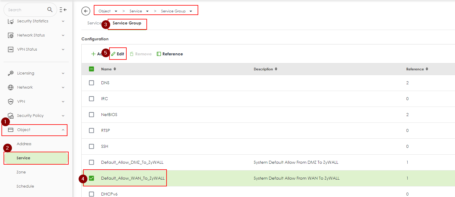Open the Zone submenu item
The image size is (455, 197).
click(x=21, y=172)
